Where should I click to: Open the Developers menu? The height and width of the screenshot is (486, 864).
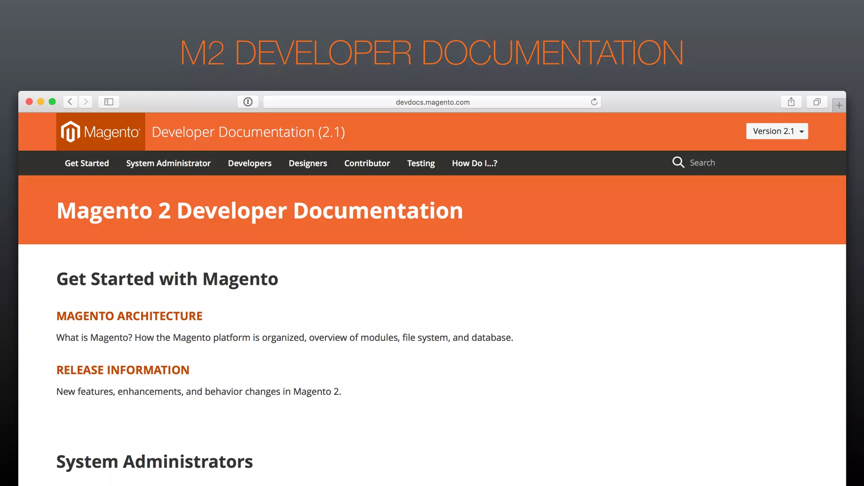click(x=250, y=163)
